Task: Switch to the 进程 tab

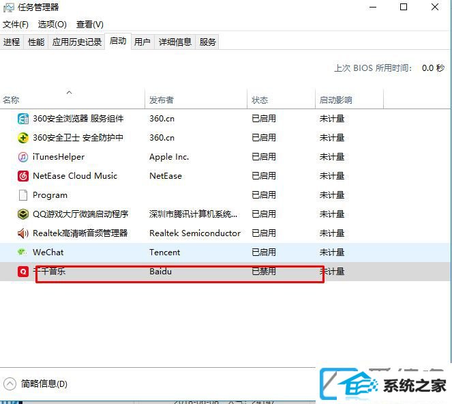Action: (12, 42)
